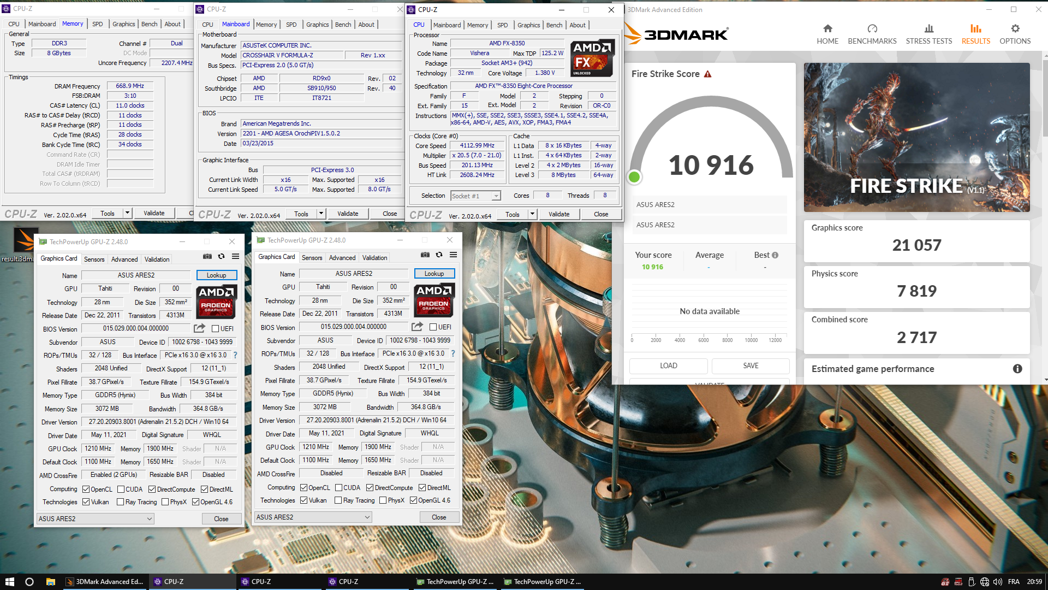Switch to Bench tab in CPU-Z CPU window
Image resolution: width=1048 pixels, height=590 pixels.
click(554, 25)
